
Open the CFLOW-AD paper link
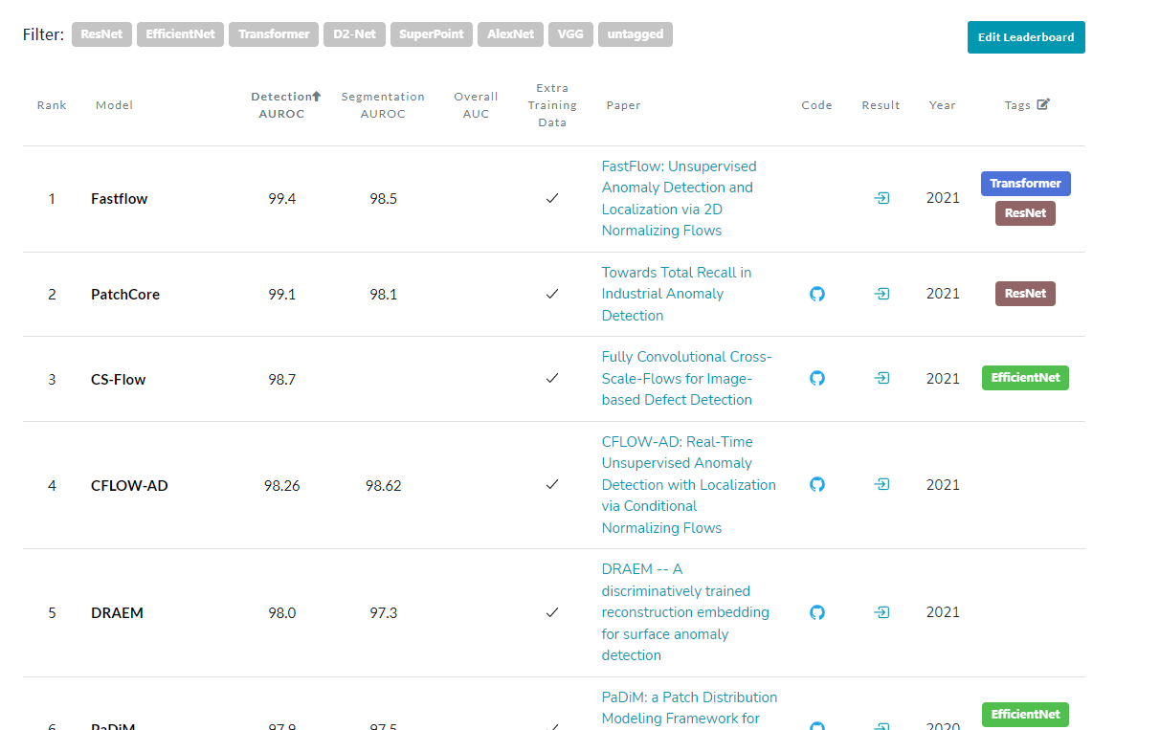(688, 484)
